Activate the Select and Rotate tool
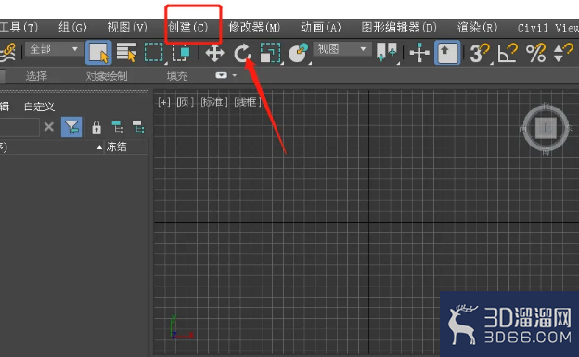 click(x=242, y=53)
